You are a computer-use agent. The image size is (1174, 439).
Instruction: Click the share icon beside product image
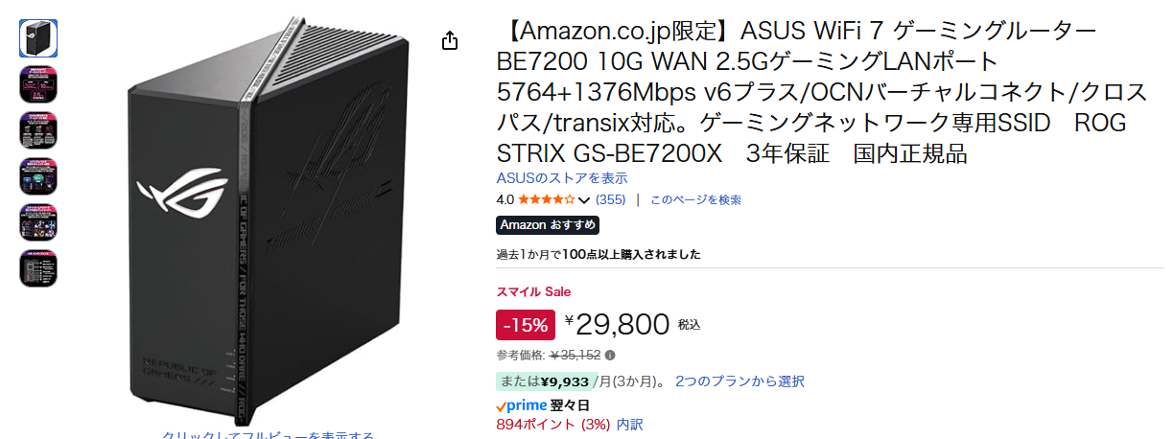click(x=450, y=40)
